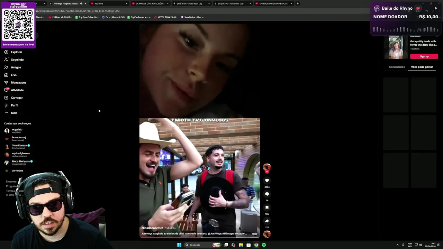443x249 pixels.
Task: Open the boxederuarj followed account
Action: coord(15,139)
